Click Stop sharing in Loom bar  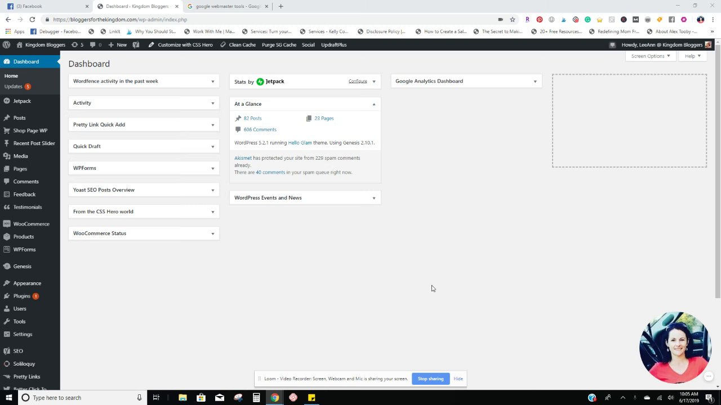tap(430, 379)
